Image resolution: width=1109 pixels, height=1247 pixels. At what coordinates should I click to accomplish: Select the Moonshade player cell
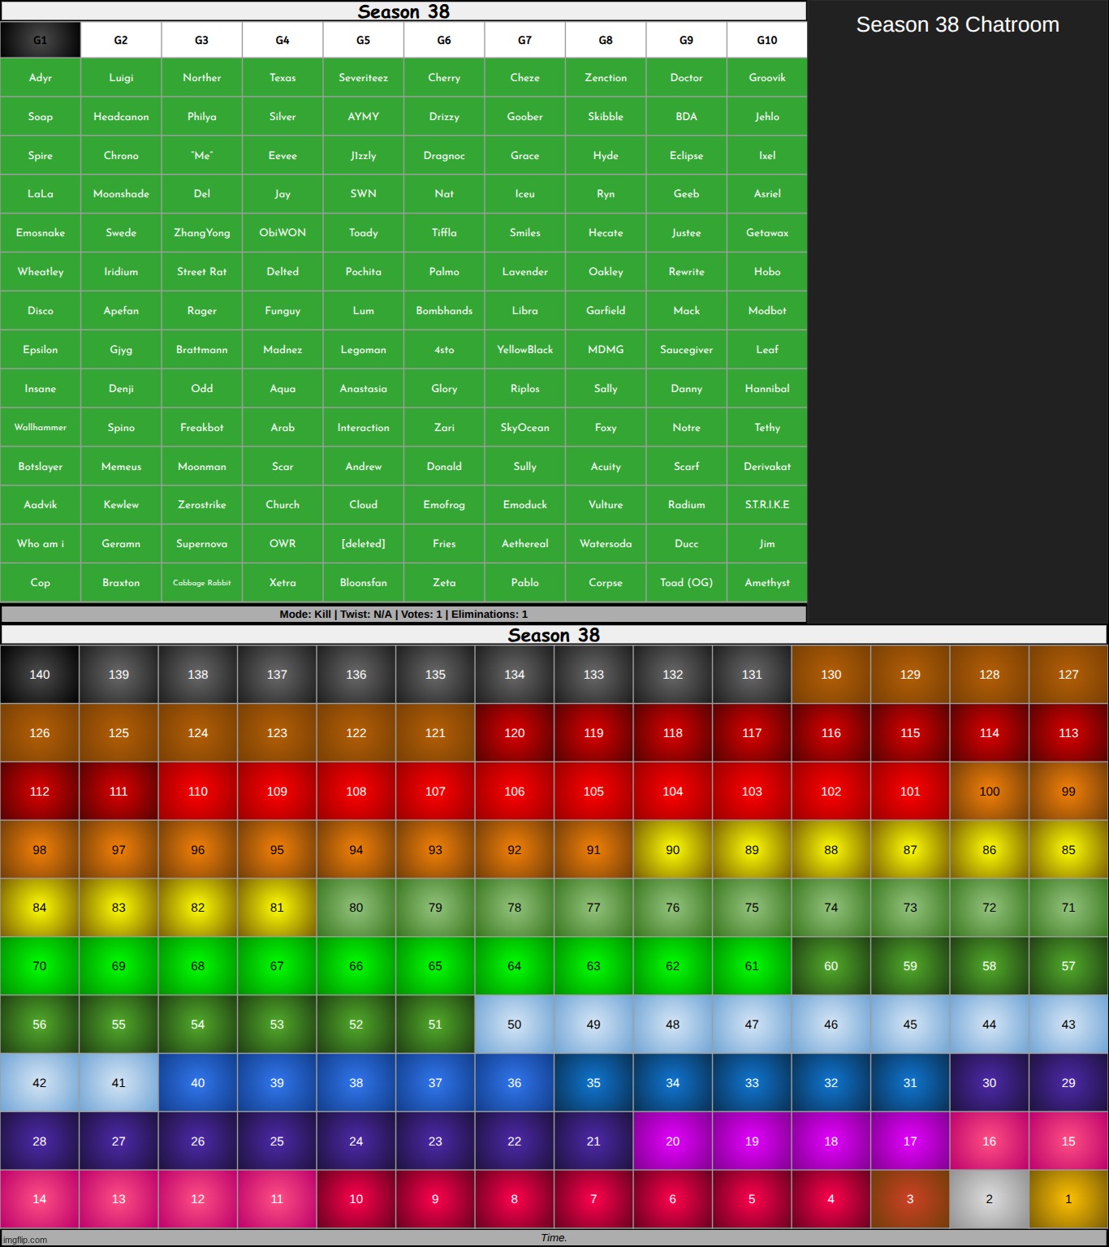tap(121, 194)
